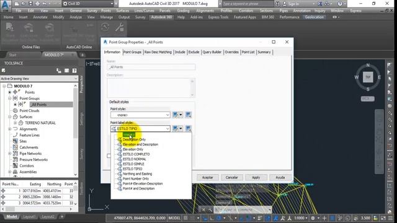Screen dimensions: 397x223
Task: Select Feature Lines in the tree
Action: pos(29,135)
